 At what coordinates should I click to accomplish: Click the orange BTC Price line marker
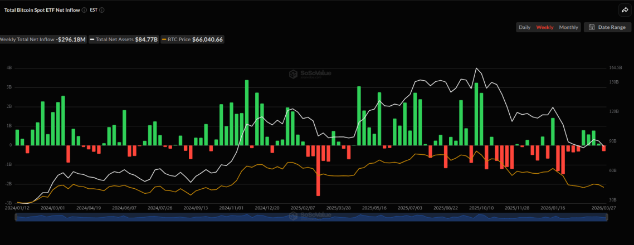tap(164, 40)
